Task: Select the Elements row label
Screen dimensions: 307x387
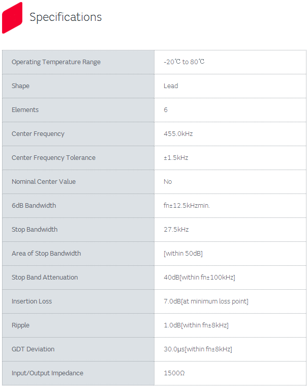Action: coord(25,110)
